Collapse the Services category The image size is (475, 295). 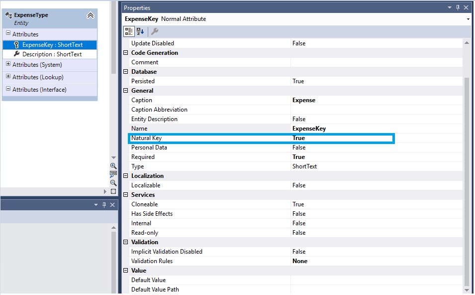pos(126,195)
